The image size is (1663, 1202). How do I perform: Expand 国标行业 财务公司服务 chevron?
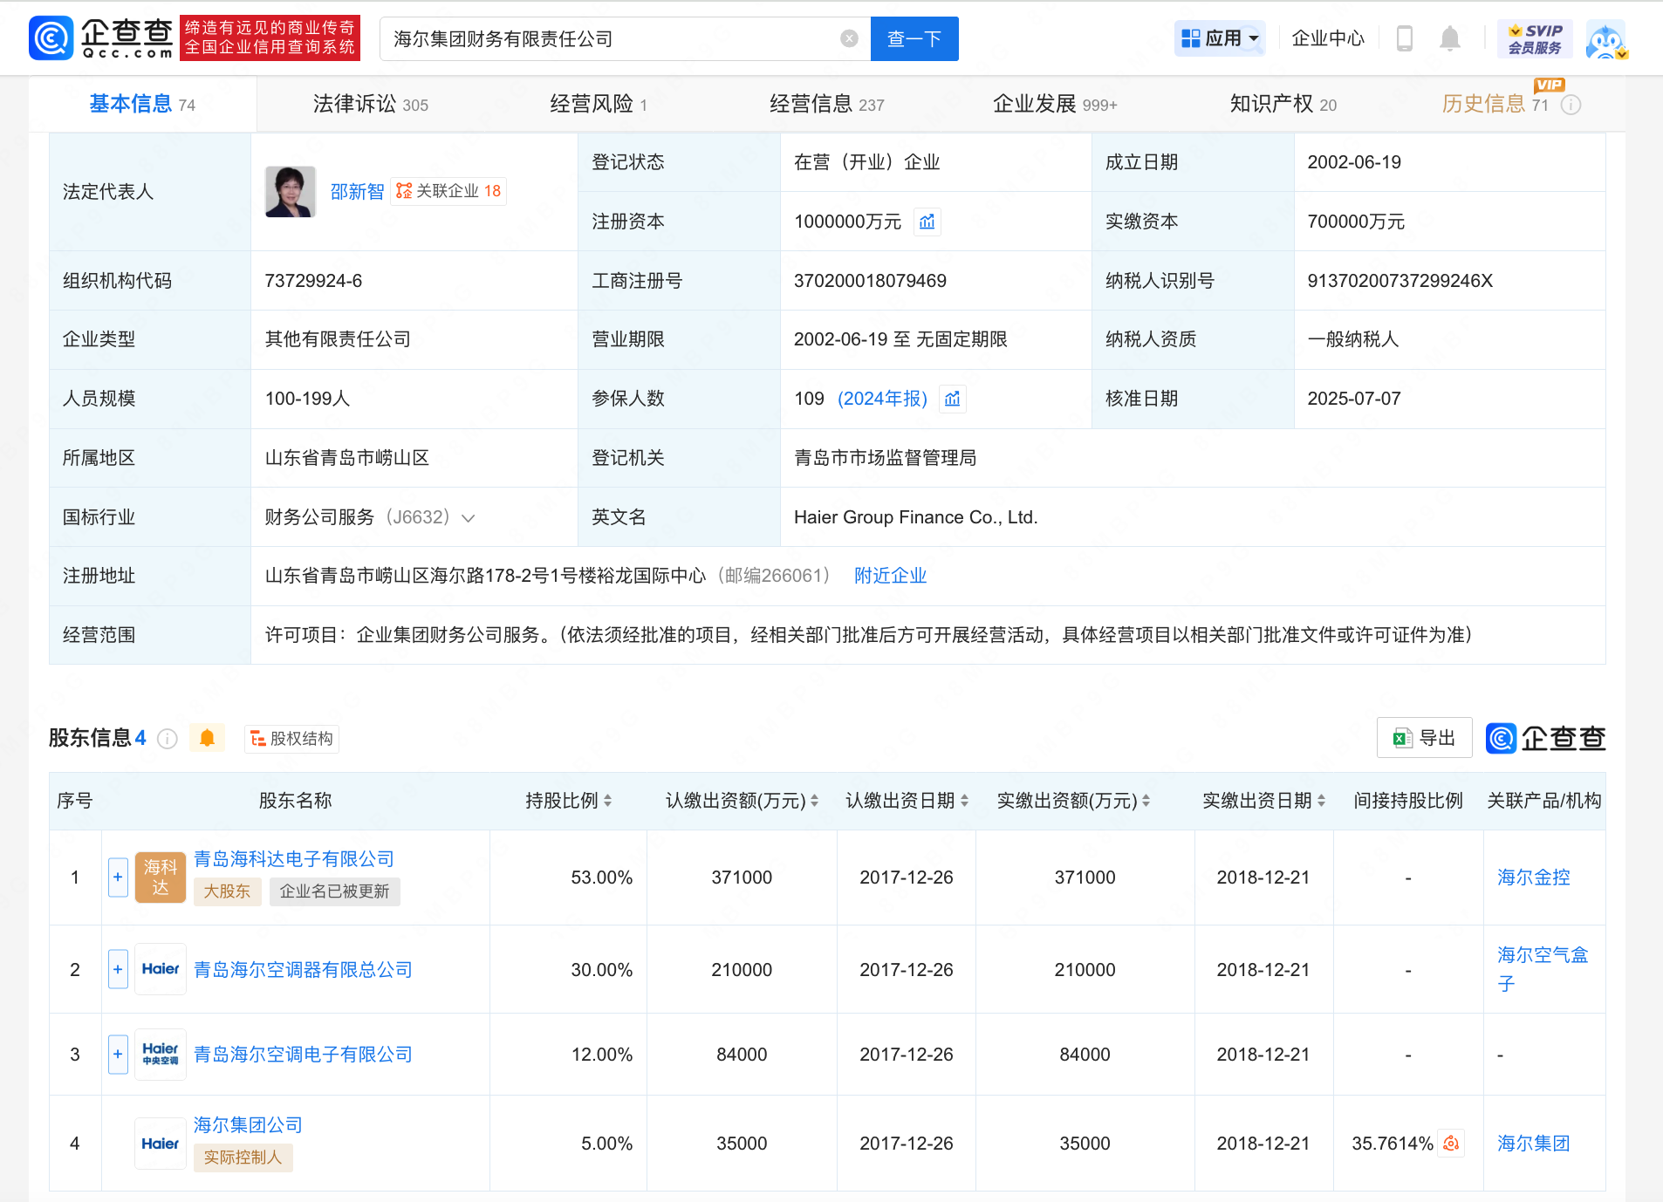pos(469,518)
